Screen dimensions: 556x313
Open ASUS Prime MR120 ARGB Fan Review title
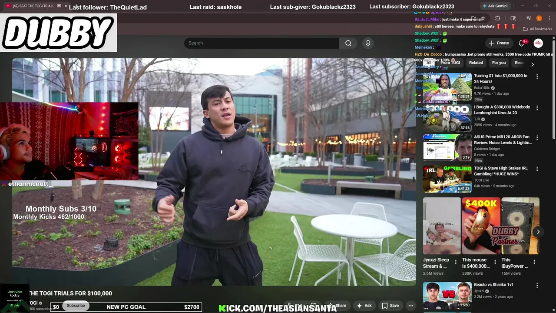pyautogui.click(x=503, y=140)
